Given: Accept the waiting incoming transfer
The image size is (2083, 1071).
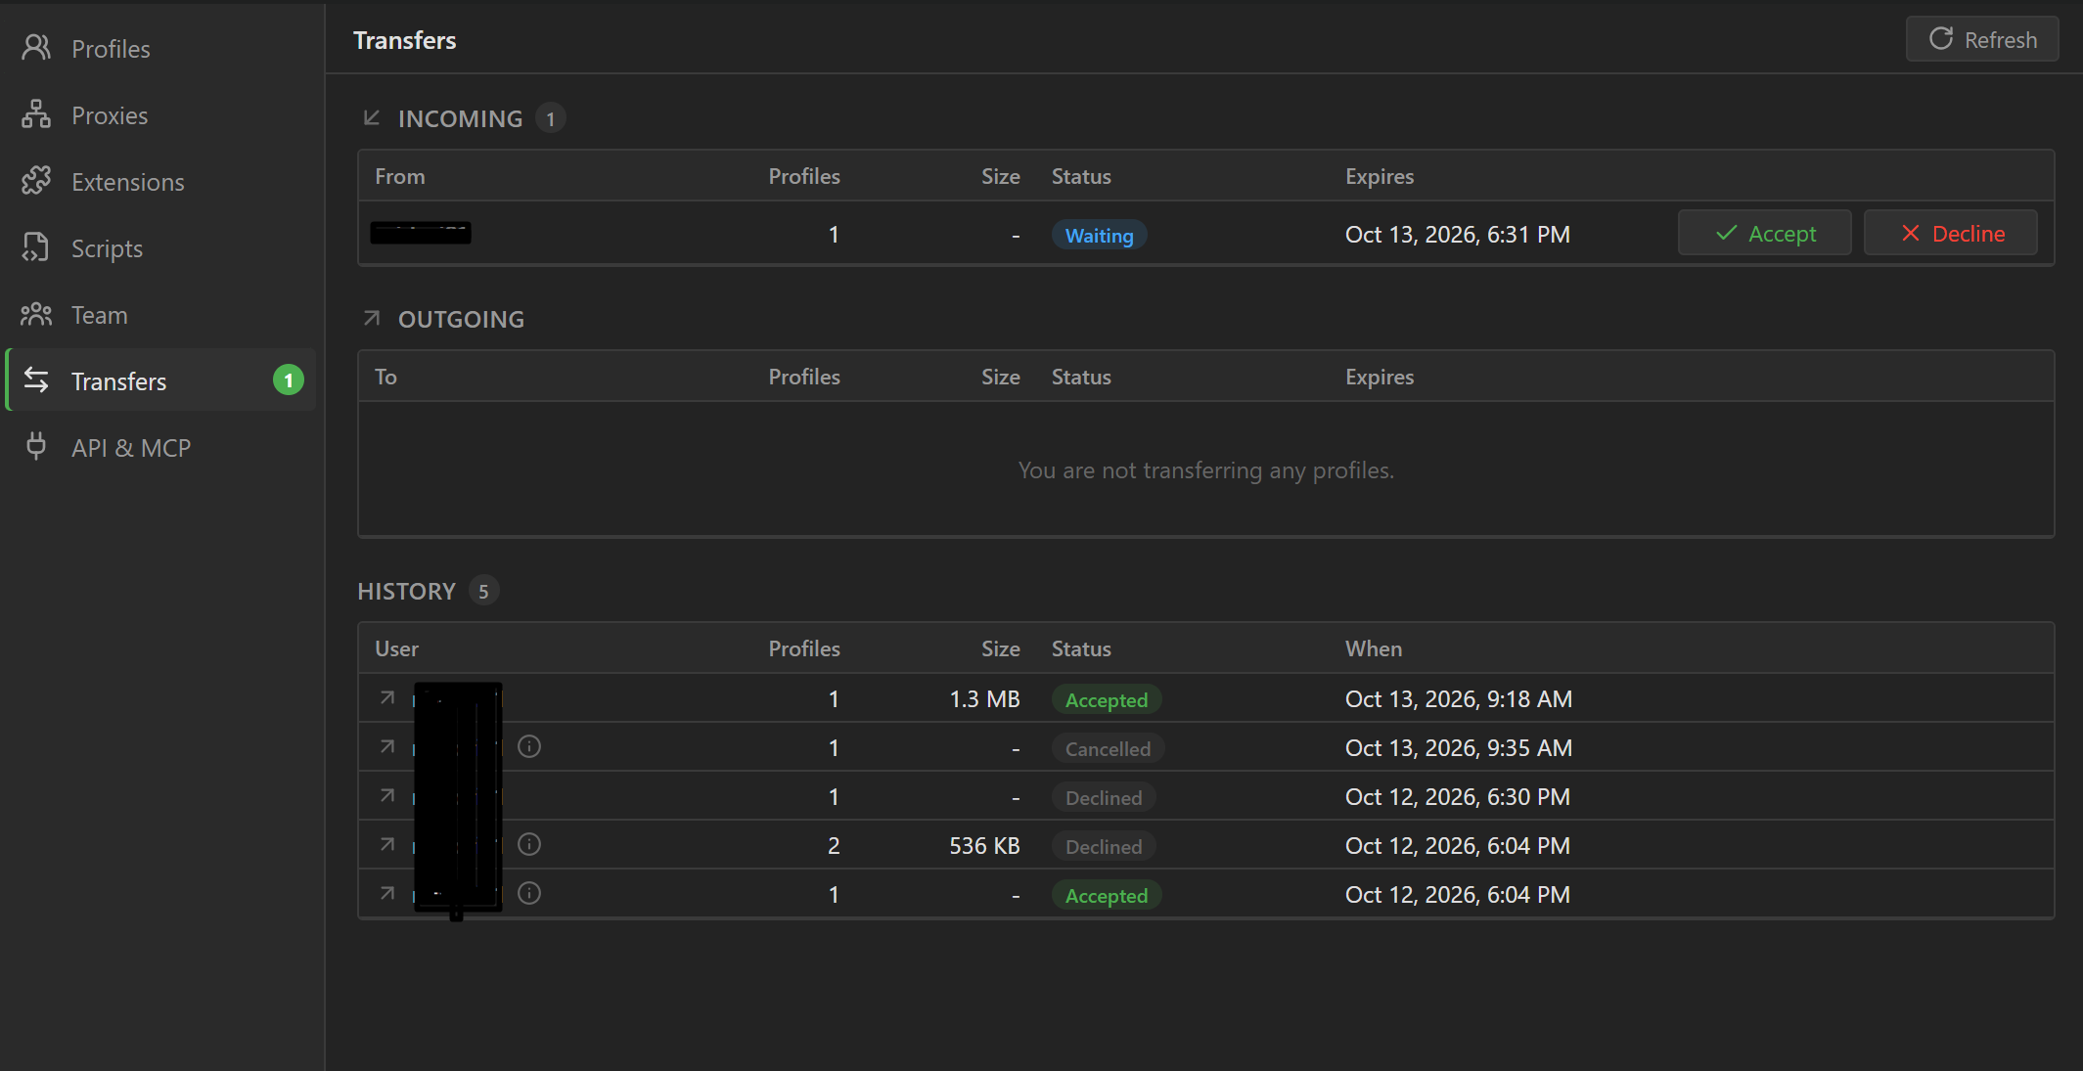Looking at the screenshot, I should pos(1765,234).
